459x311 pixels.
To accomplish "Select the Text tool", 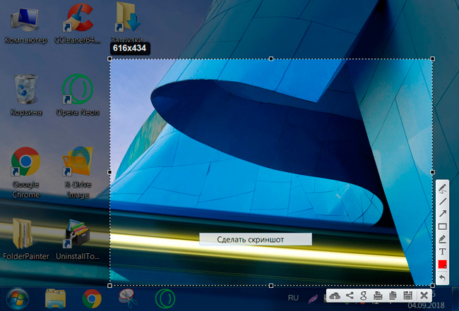I will (x=443, y=252).
